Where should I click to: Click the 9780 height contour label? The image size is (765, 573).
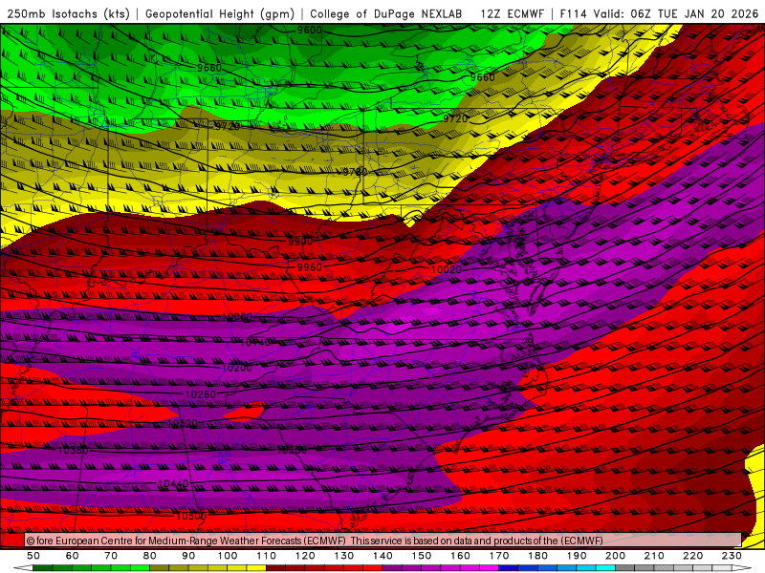(355, 172)
